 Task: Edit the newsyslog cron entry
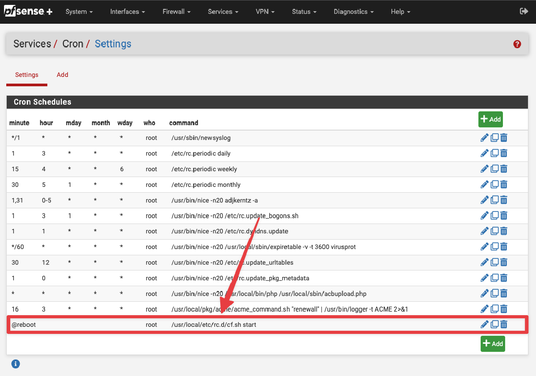pyautogui.click(x=484, y=138)
